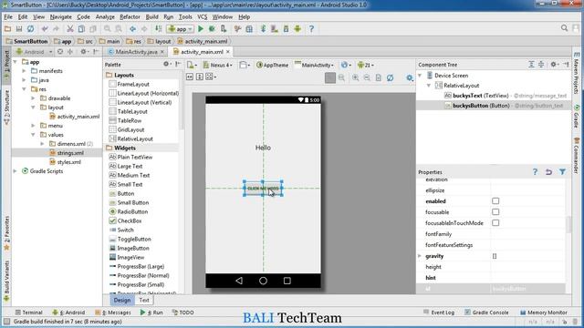
Task: Click the Properties filter funnel icon
Action: coord(562,172)
